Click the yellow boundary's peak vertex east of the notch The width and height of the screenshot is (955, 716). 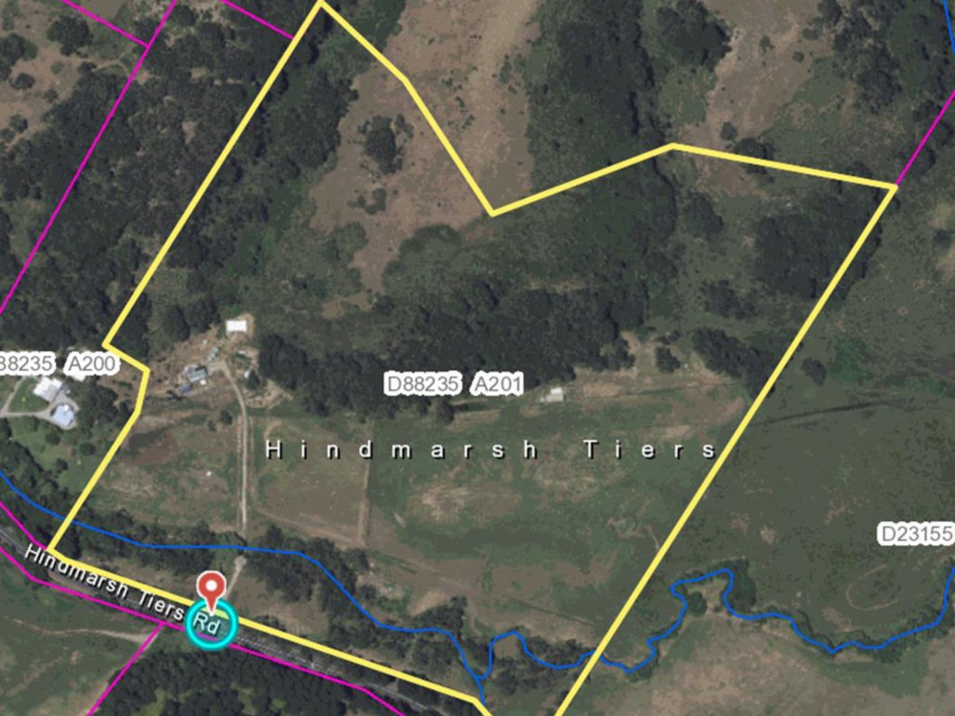pos(672,145)
